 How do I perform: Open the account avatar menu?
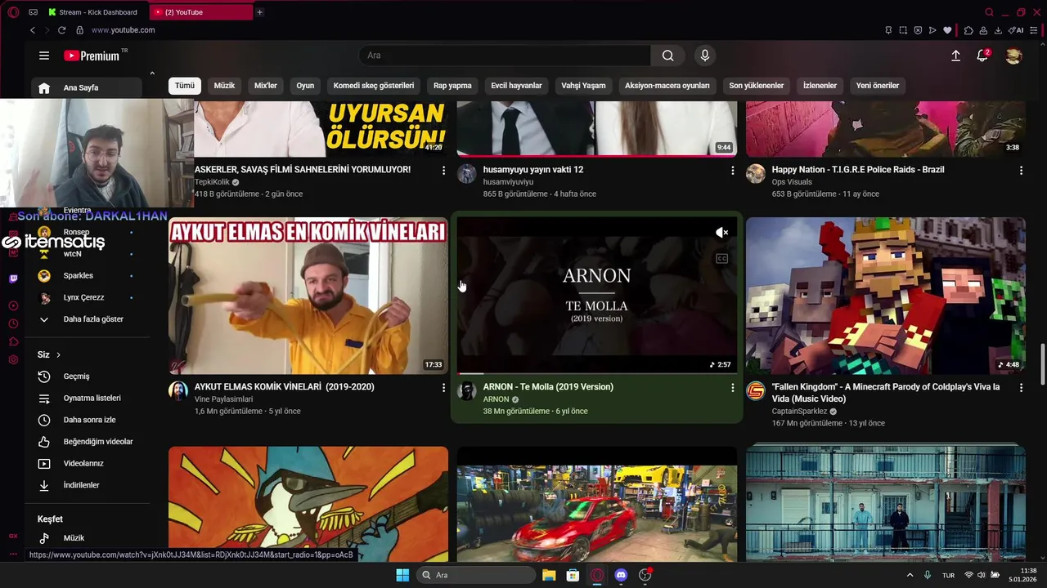1013,56
